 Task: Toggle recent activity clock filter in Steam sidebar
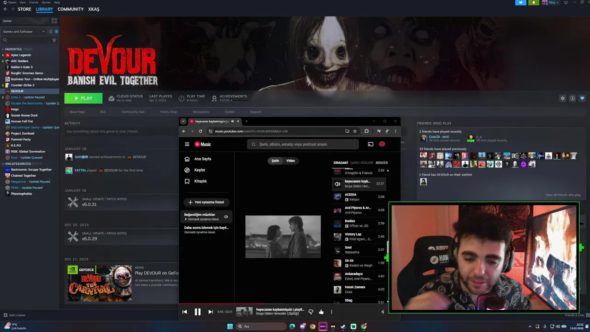click(x=51, y=31)
